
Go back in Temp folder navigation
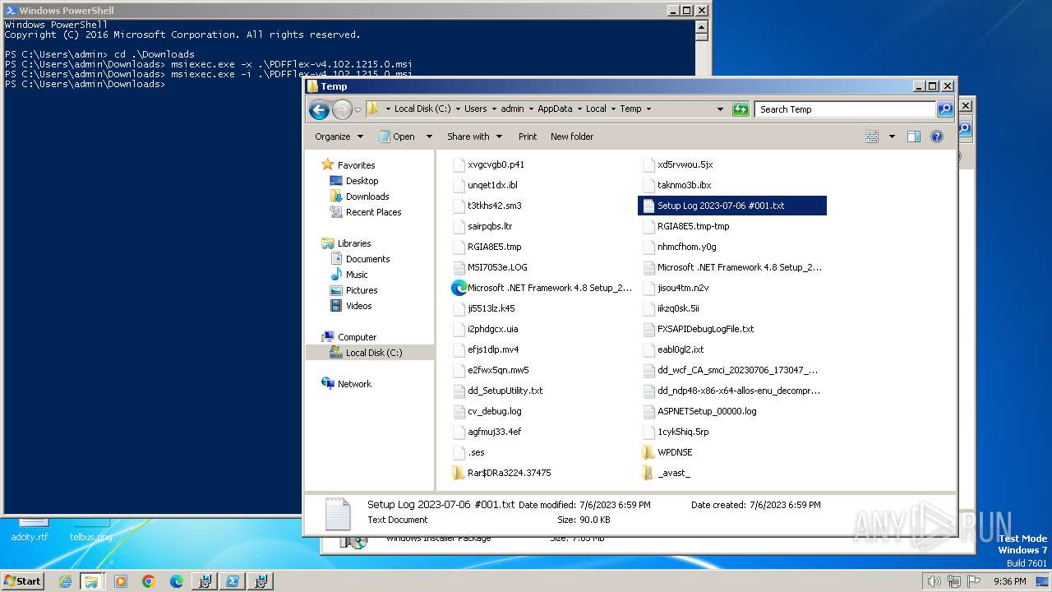319,109
